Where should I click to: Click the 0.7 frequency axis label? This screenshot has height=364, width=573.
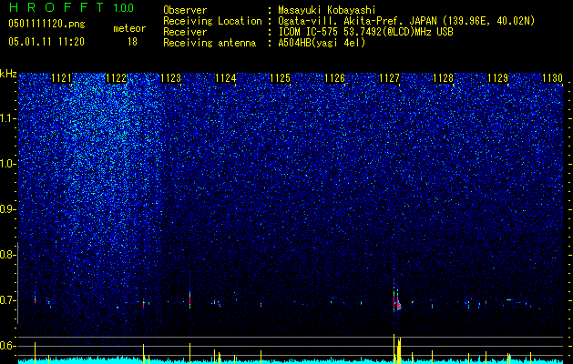[8, 300]
